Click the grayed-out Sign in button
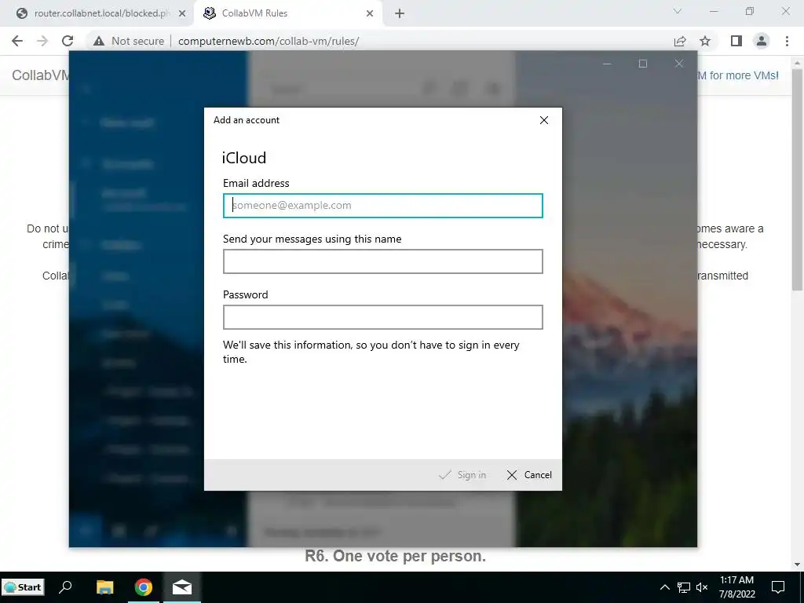The width and height of the screenshot is (804, 603). (462, 475)
